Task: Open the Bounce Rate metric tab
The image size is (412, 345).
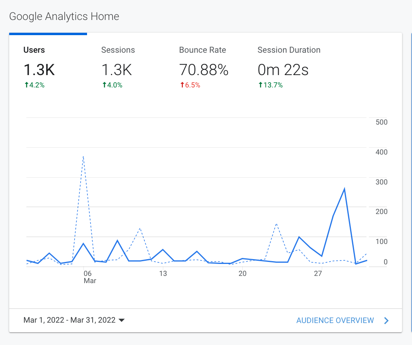Action: pos(204,67)
